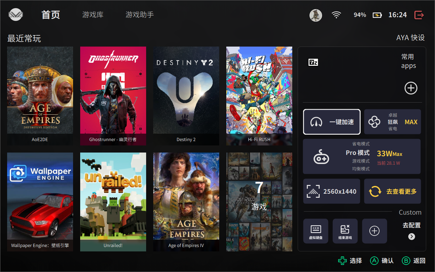435x272 pixels.
Task: Click the Wi-Fi status icon
Action: coord(336,15)
